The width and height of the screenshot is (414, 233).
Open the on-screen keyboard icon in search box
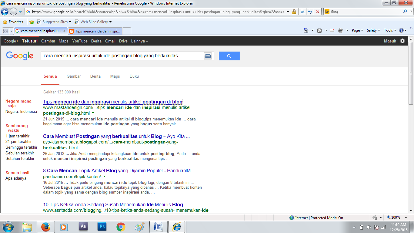pyautogui.click(x=208, y=56)
